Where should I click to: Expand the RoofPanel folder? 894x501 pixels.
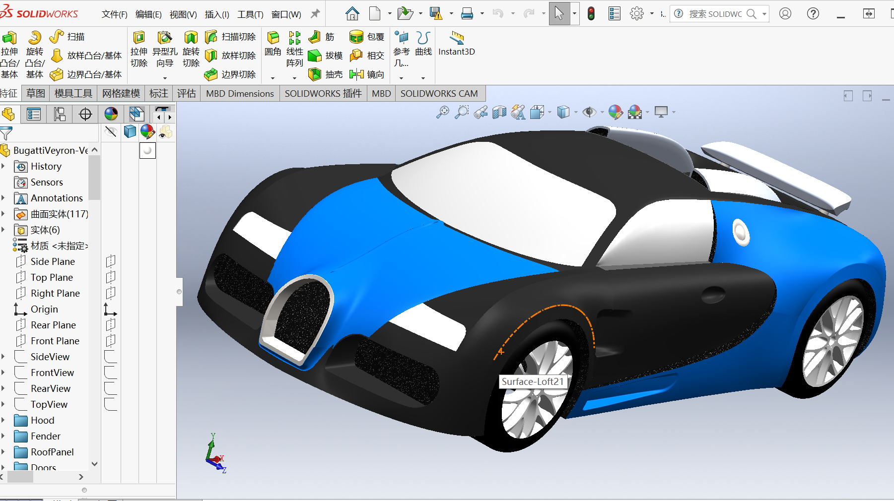pos(3,452)
